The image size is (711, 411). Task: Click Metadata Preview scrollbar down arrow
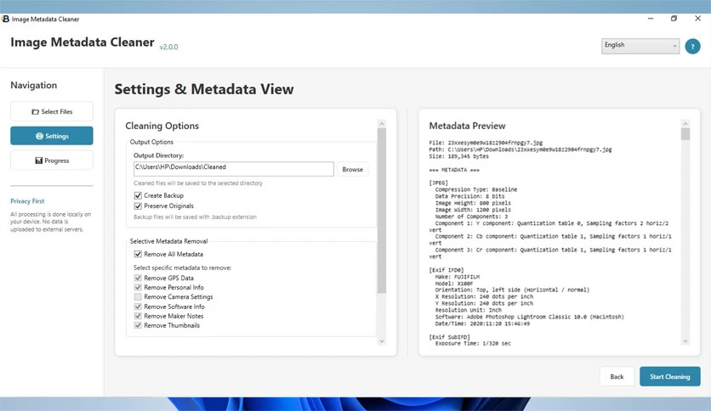(685, 341)
